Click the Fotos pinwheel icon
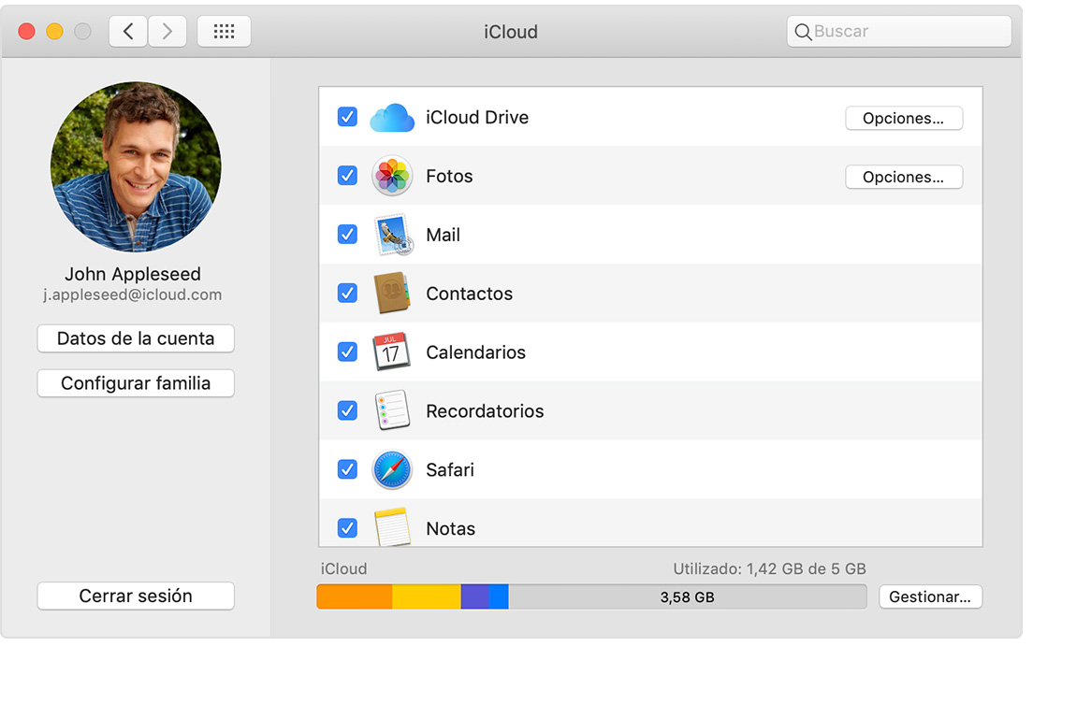This screenshot has height=718, width=1091. (392, 176)
